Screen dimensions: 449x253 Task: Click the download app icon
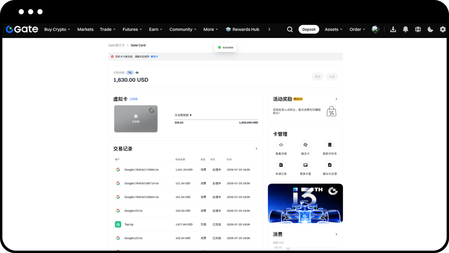pos(393,30)
